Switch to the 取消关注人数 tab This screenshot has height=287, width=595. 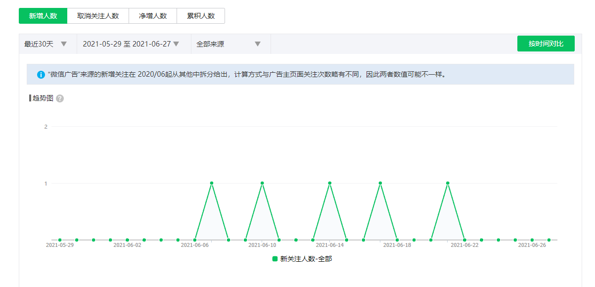click(98, 16)
